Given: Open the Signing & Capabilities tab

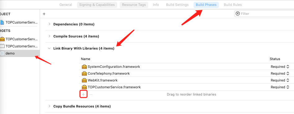Looking at the screenshot, I should coord(97,5).
